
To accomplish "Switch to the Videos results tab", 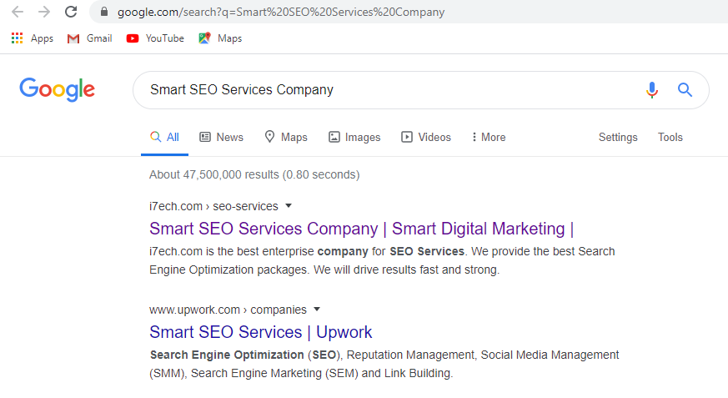I will (426, 137).
